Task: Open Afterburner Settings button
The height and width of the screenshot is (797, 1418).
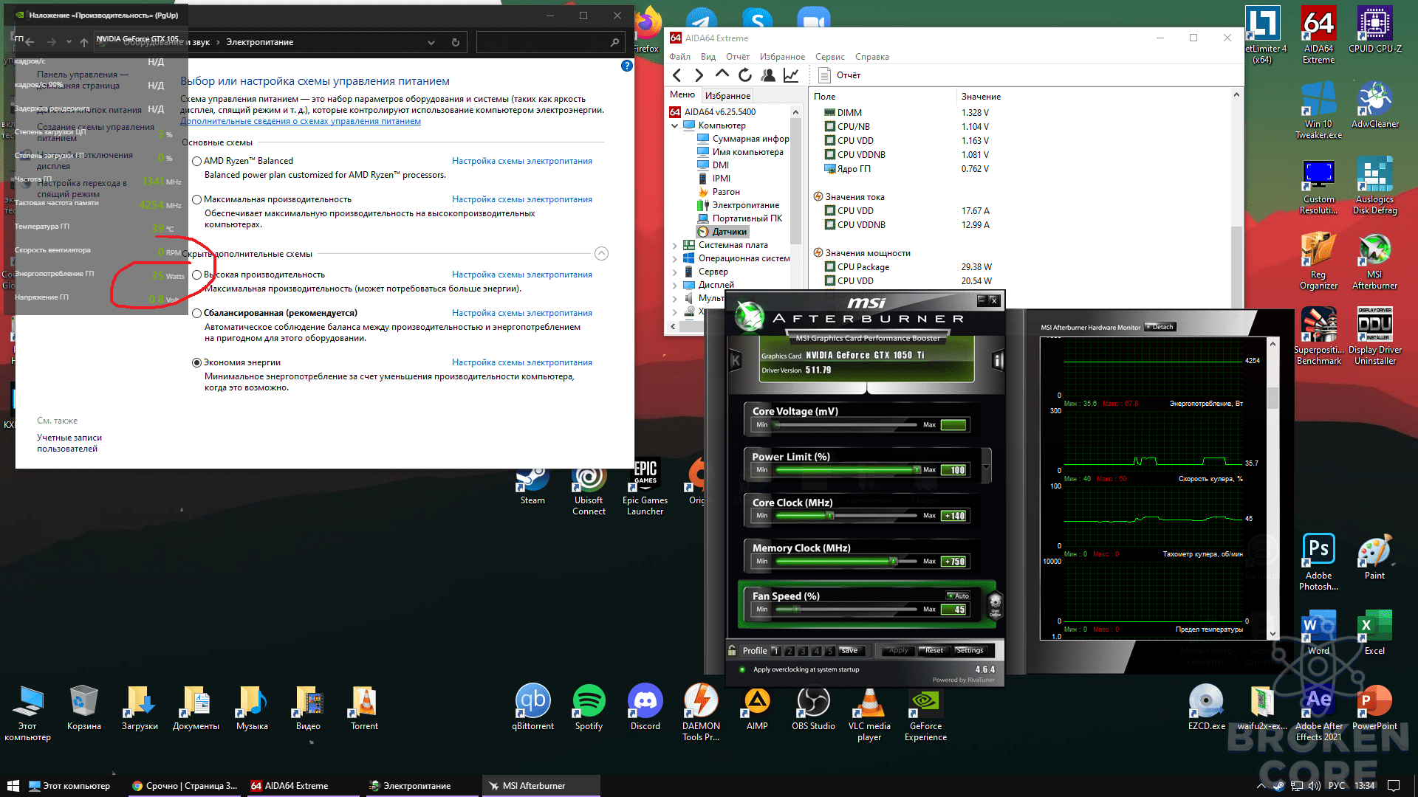Action: pos(970,651)
